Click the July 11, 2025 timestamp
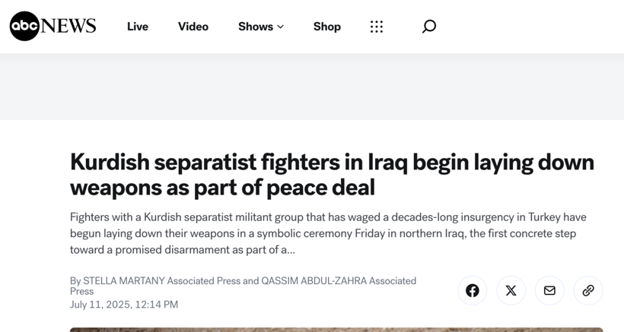 124,305
